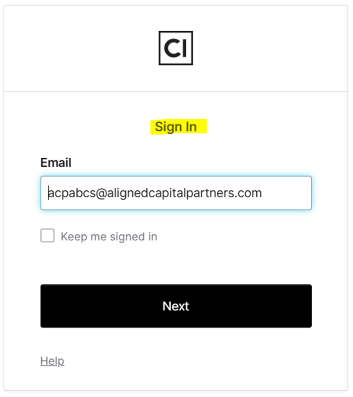Click the word 'In' of the Sign In title
This screenshot has width=353, height=397.
pyautogui.click(x=191, y=127)
